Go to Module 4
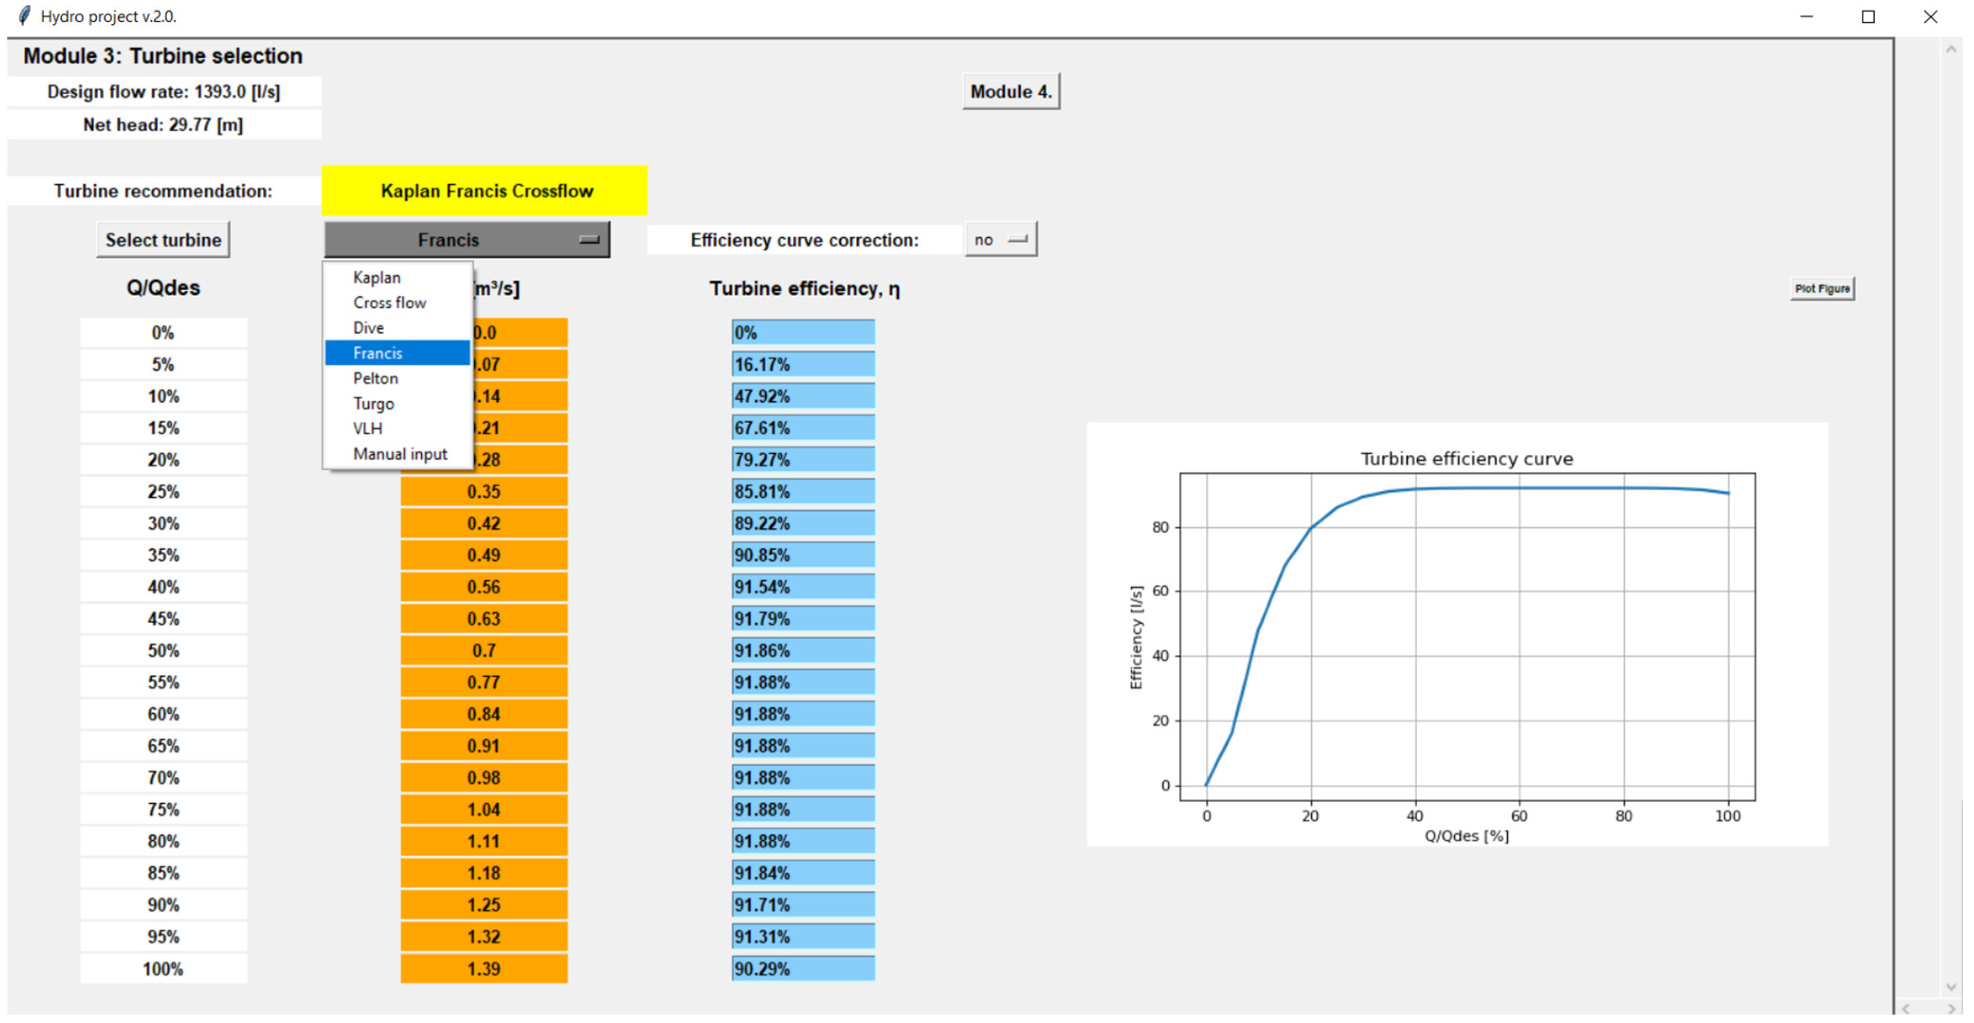 coord(1010,92)
